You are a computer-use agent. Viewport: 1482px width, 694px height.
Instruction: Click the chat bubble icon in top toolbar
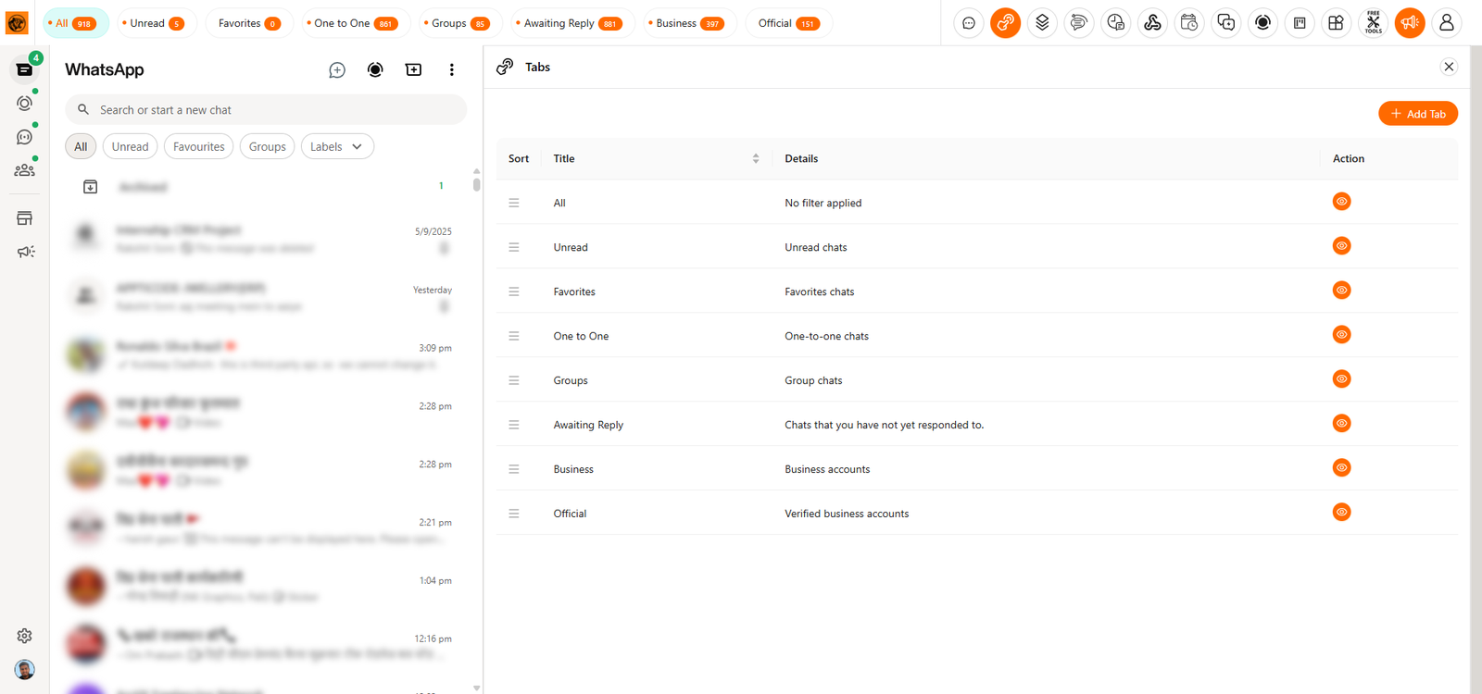969,23
